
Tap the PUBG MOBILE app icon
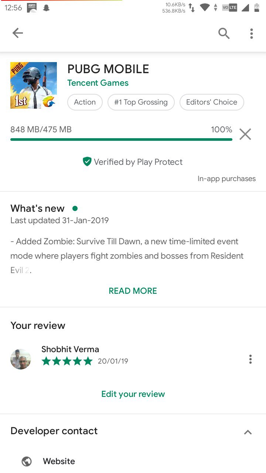[34, 85]
